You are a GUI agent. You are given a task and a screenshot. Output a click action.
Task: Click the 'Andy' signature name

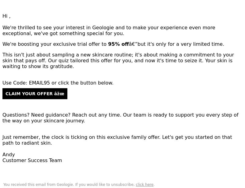pos(9,155)
